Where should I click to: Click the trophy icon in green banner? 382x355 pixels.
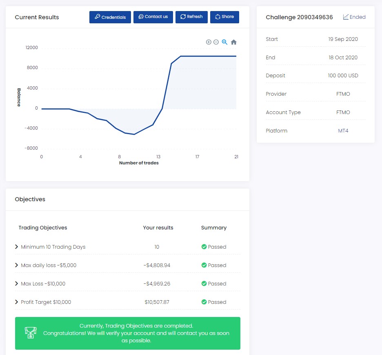pos(29,333)
